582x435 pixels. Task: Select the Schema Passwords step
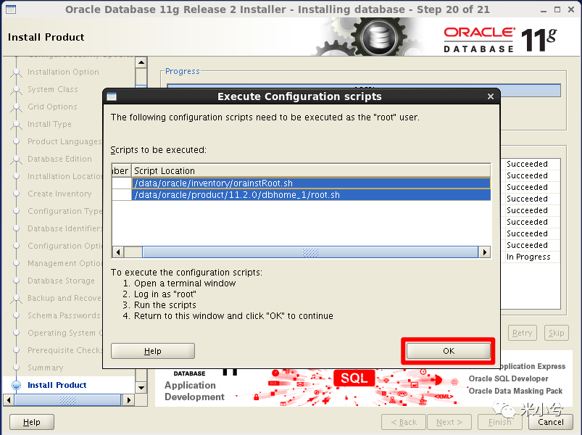point(64,315)
